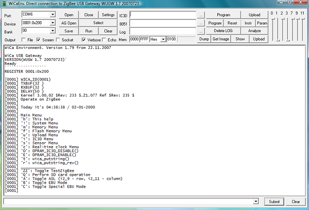Open the Settings button
309x210 pixels.
point(108,15)
